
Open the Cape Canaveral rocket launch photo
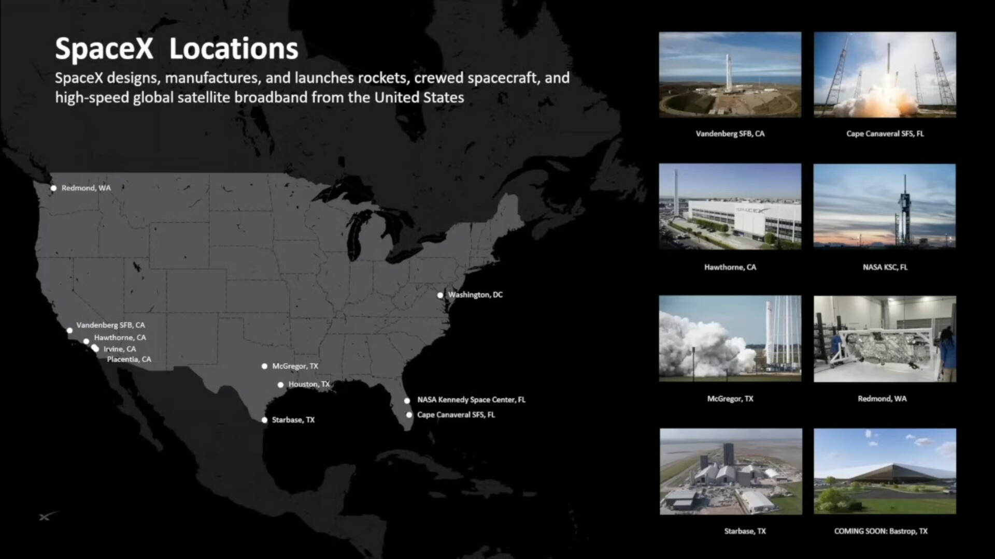tap(885, 75)
